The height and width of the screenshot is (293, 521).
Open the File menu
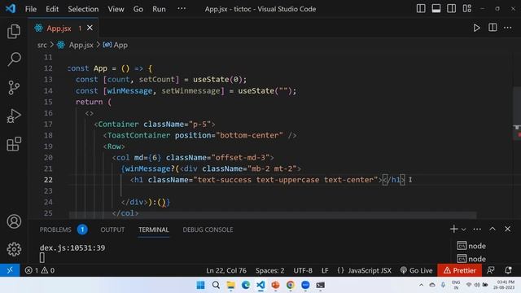tap(31, 9)
